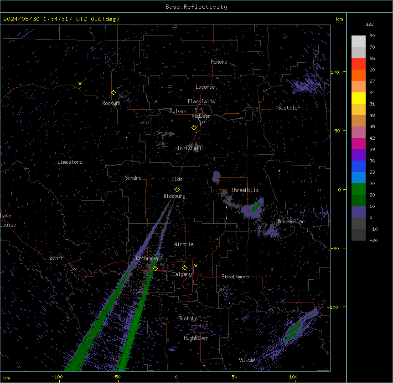
Task: Select the blue 33–36 dBZ legend swatch
Action: (358, 166)
